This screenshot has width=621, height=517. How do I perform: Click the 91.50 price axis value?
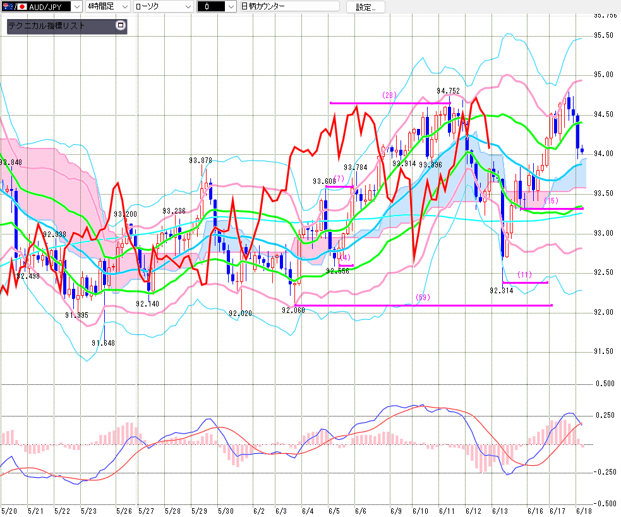tap(603, 351)
